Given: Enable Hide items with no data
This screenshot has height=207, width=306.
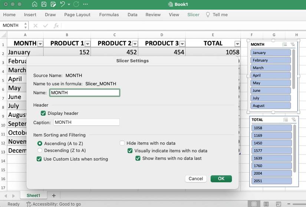Looking at the screenshot, I should tap(122, 143).
